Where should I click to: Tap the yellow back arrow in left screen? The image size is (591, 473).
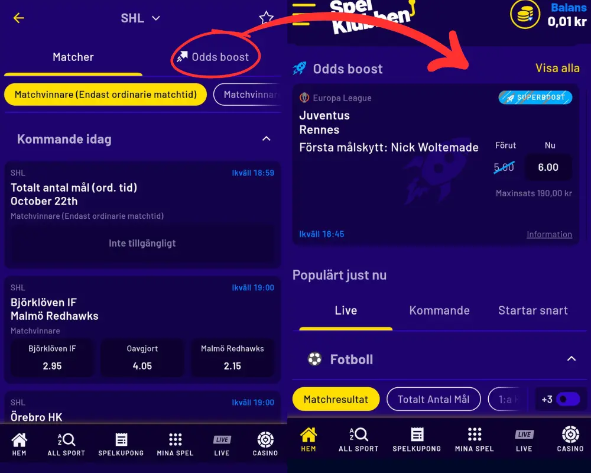18,18
